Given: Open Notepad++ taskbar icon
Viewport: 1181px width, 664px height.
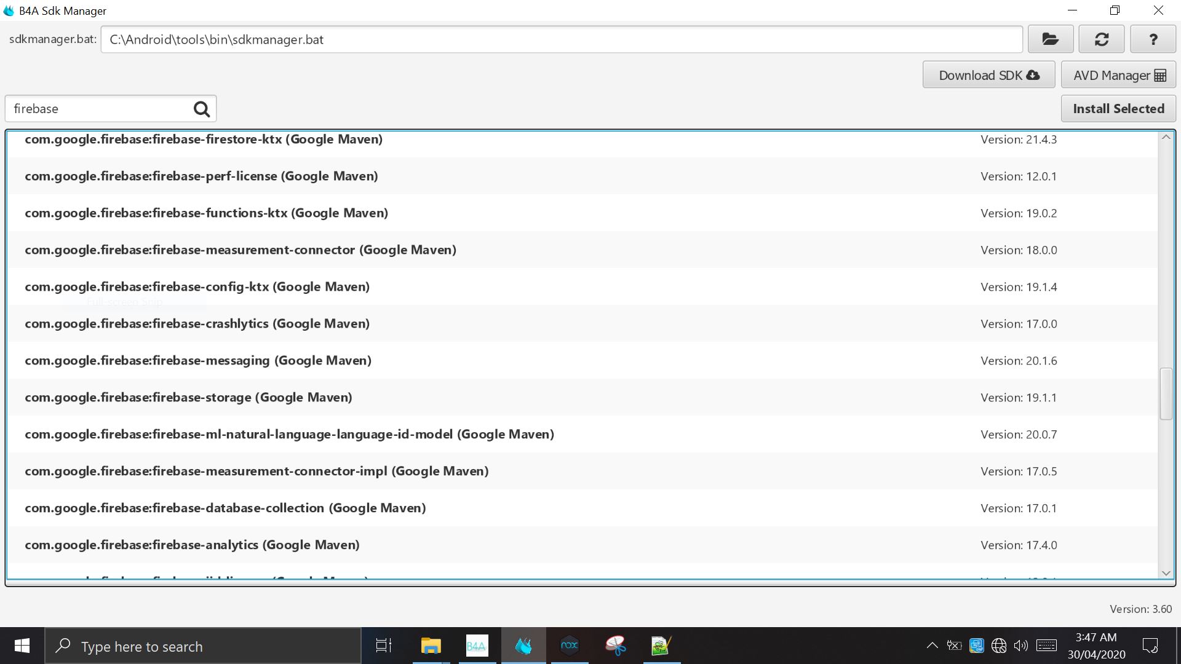Looking at the screenshot, I should pyautogui.click(x=661, y=646).
